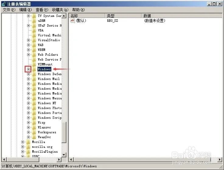The width and height of the screenshot is (224, 170).
Task: Select the WIMMount folder icon
Action: (34, 64)
